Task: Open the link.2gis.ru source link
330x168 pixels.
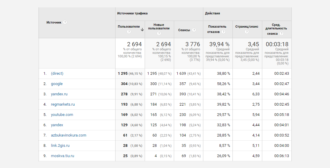Action: click(60, 146)
